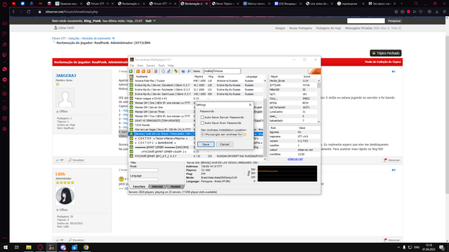Click Denunciar button on post #1
The width and height of the screenshot is (449, 252).
click(x=391, y=160)
